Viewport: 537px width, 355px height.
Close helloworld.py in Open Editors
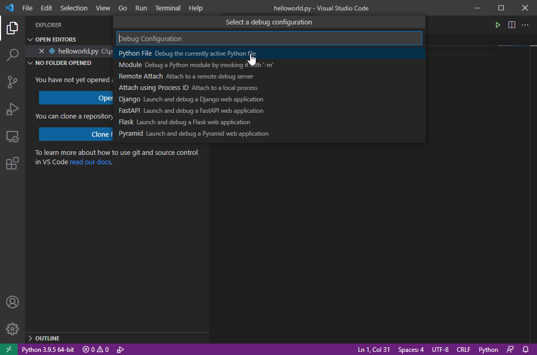42,51
